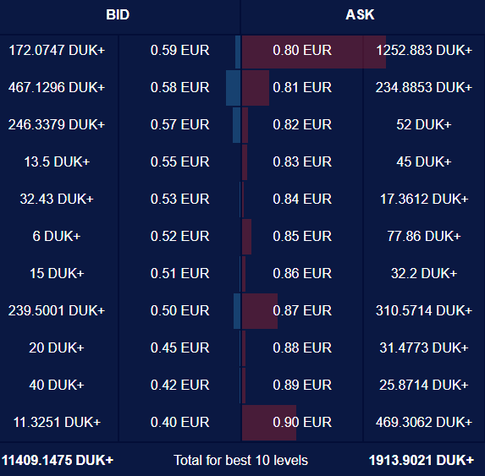Select the 0.80 EUR ask price
485x476 pixels.
click(x=302, y=51)
